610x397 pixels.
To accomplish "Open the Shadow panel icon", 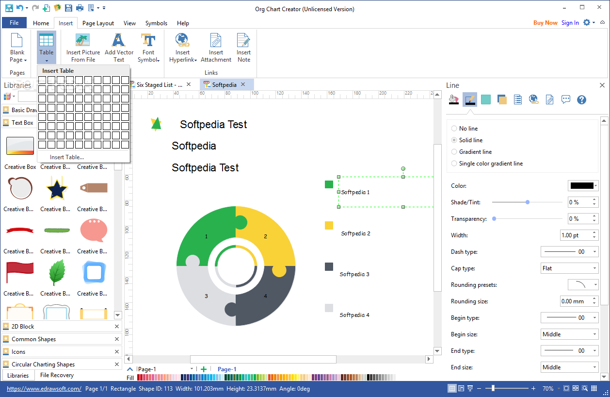I will pyautogui.click(x=486, y=99).
